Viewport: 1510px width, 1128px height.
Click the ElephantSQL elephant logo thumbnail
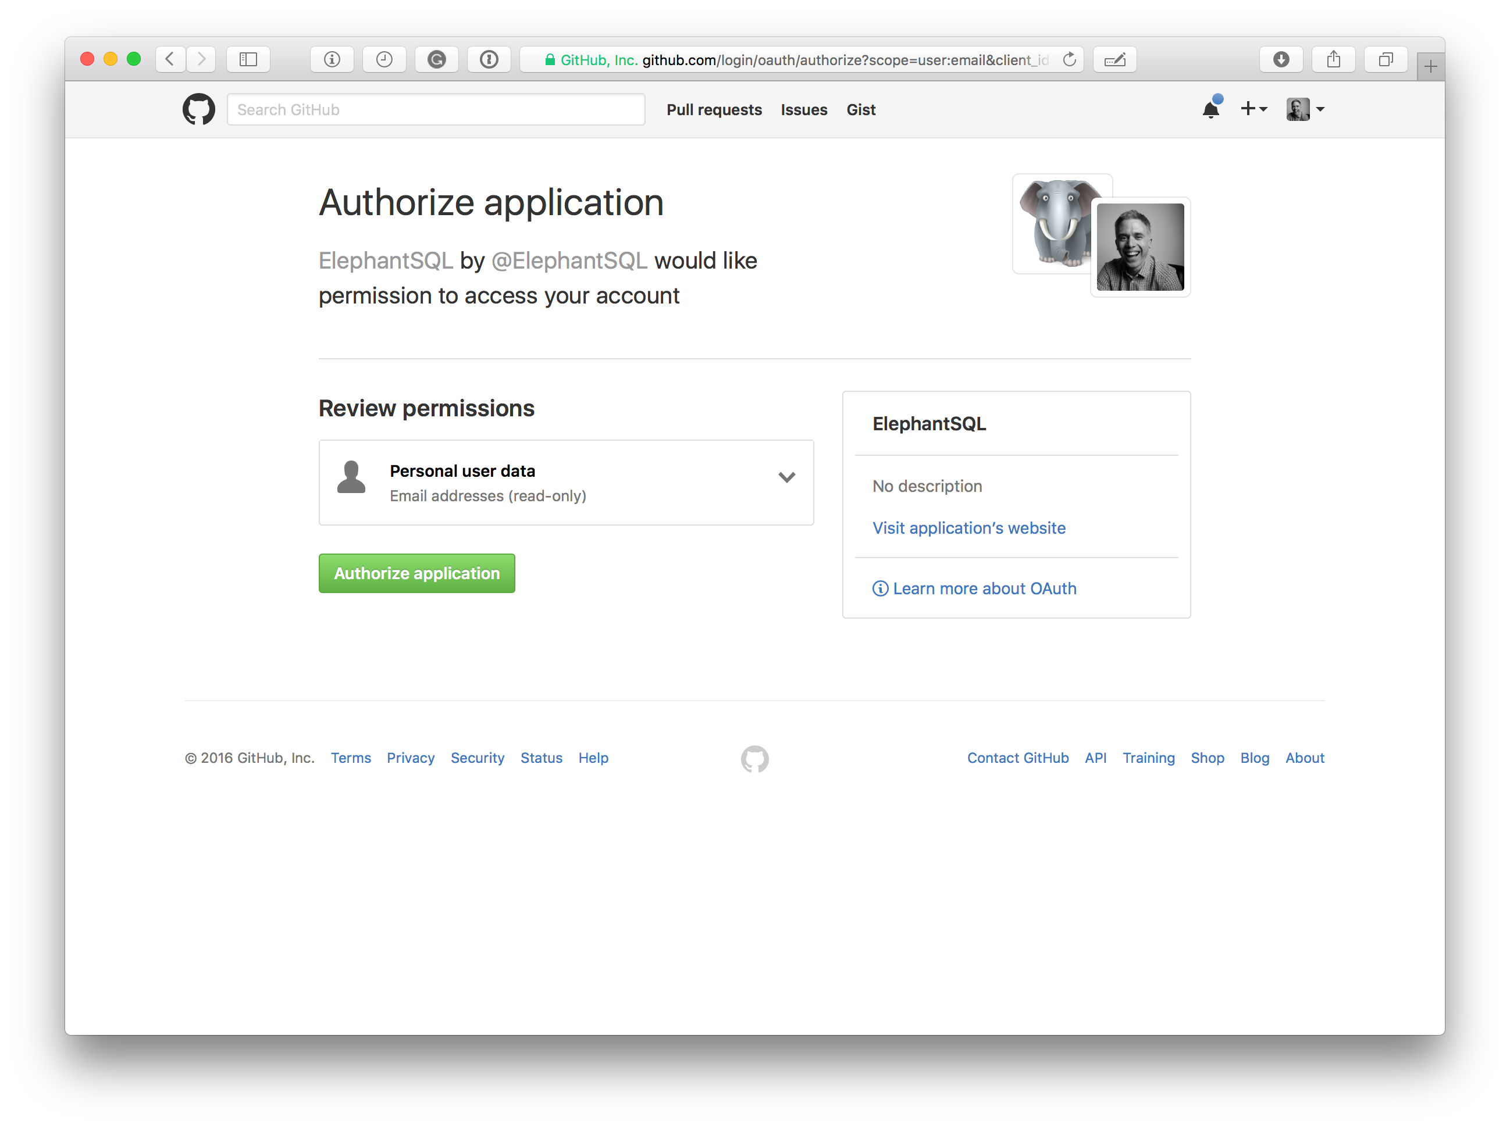[1055, 223]
